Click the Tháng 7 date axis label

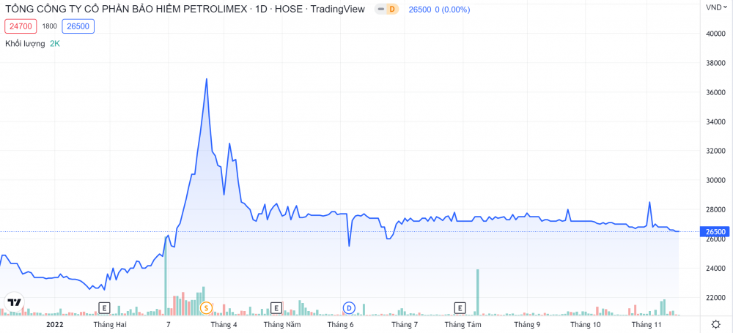point(405,324)
